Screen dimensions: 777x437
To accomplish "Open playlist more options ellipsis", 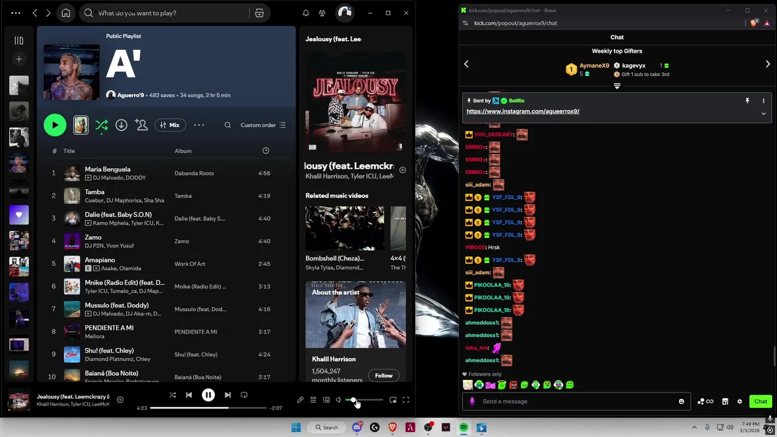I will 199,125.
